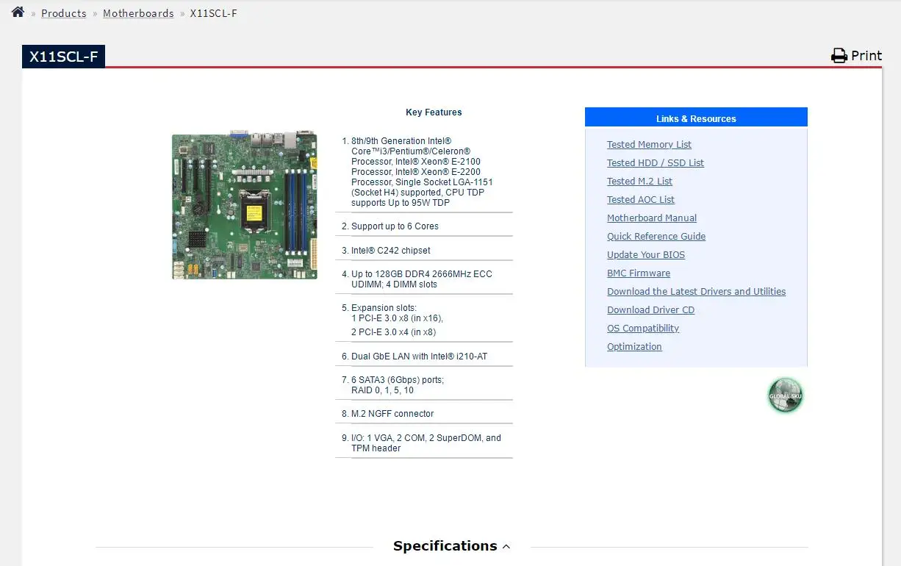Open the X11SCL-F motherboard product image
The width and height of the screenshot is (901, 566).
[245, 204]
